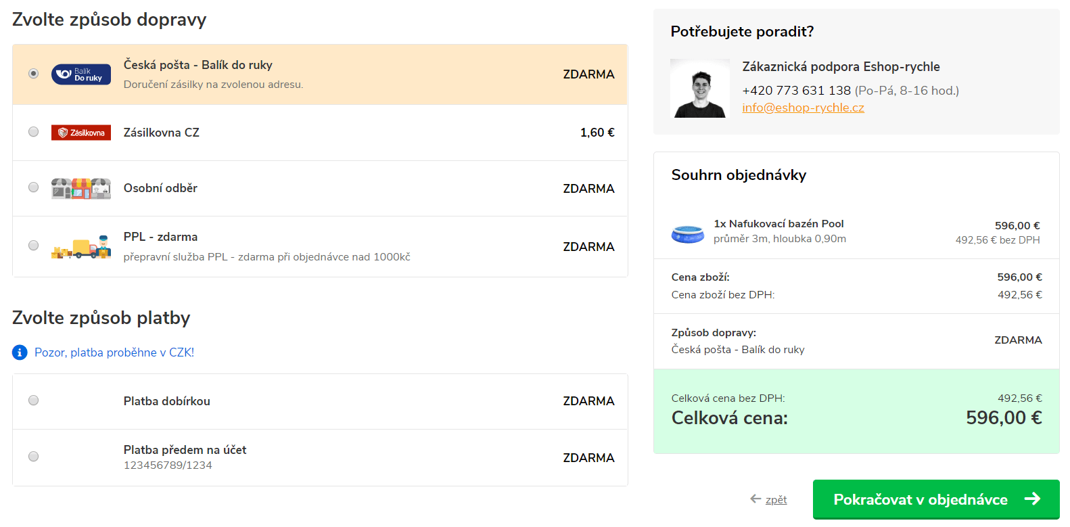Select the Česká pošta radio button

pyautogui.click(x=33, y=74)
